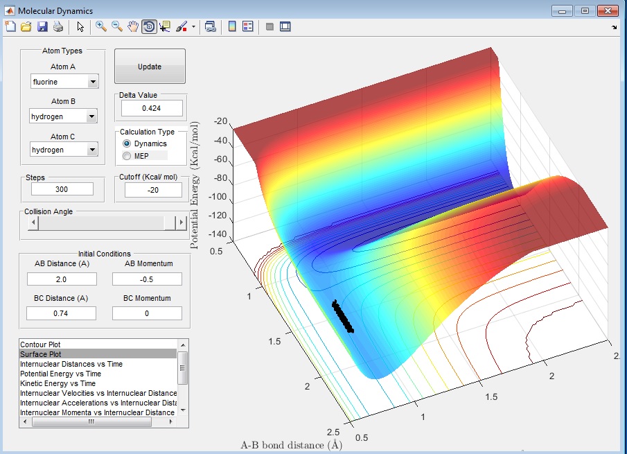The image size is (627, 454).
Task: Activate the Pan hand tool
Action: pos(133,27)
